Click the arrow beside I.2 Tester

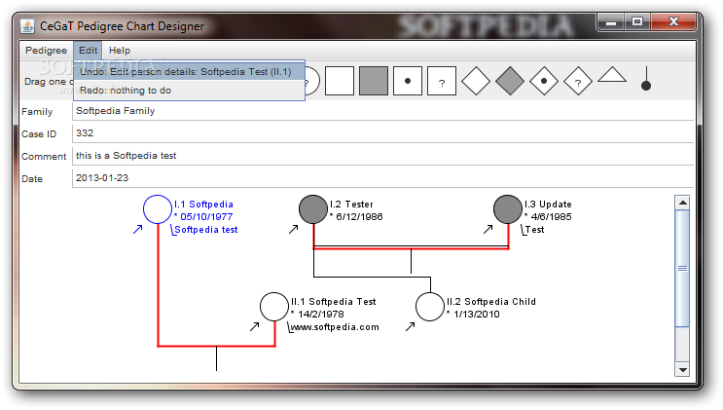[293, 229]
